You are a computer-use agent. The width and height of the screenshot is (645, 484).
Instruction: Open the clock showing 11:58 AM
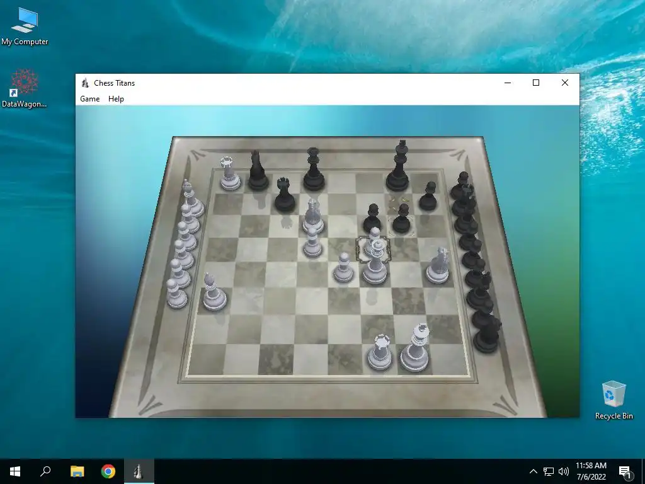tap(591, 471)
